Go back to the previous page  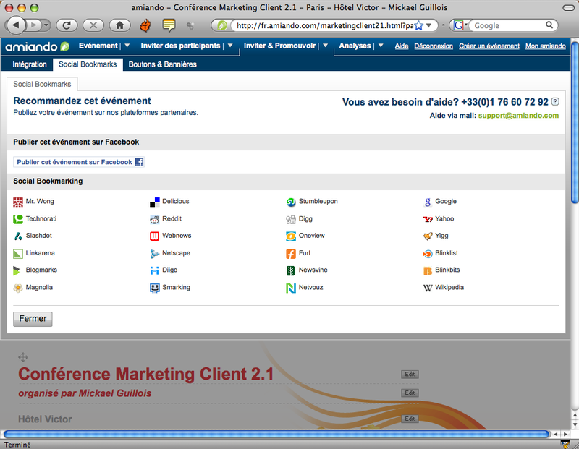click(x=16, y=25)
